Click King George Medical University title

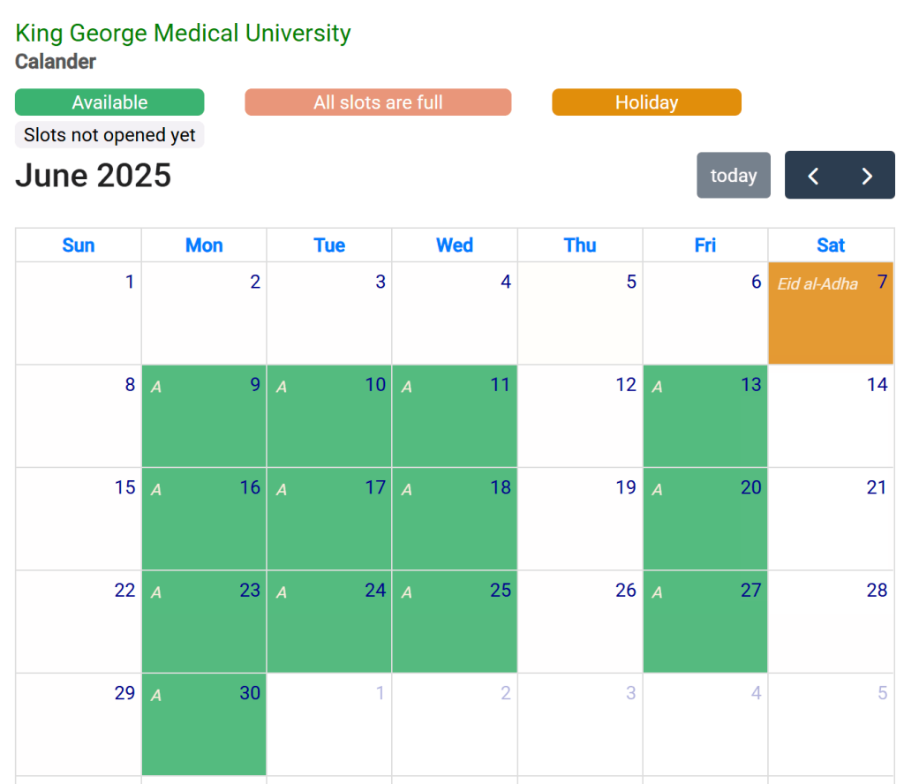click(183, 34)
